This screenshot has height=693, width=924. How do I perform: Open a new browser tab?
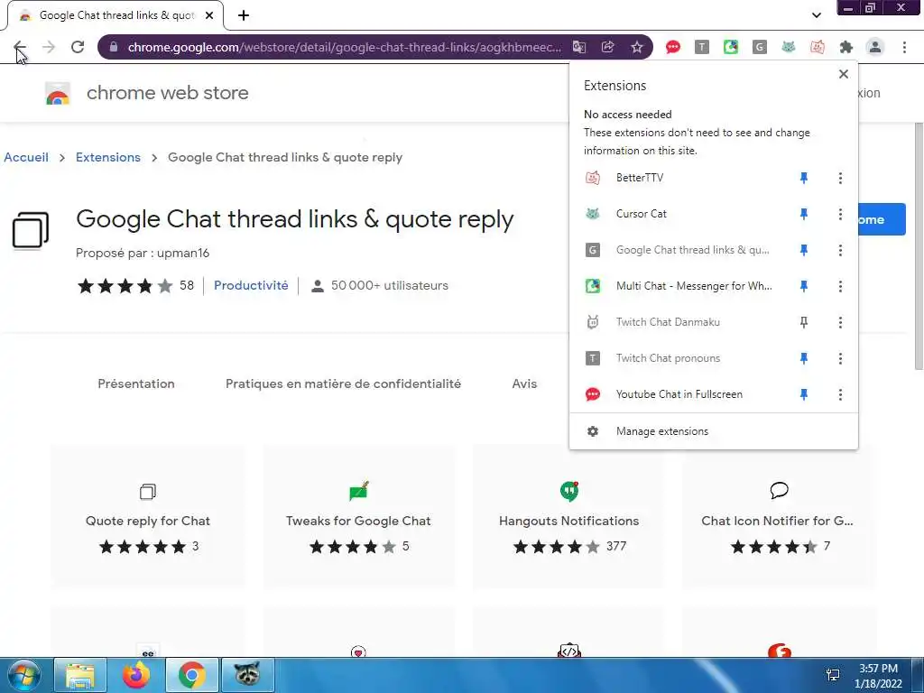(244, 15)
